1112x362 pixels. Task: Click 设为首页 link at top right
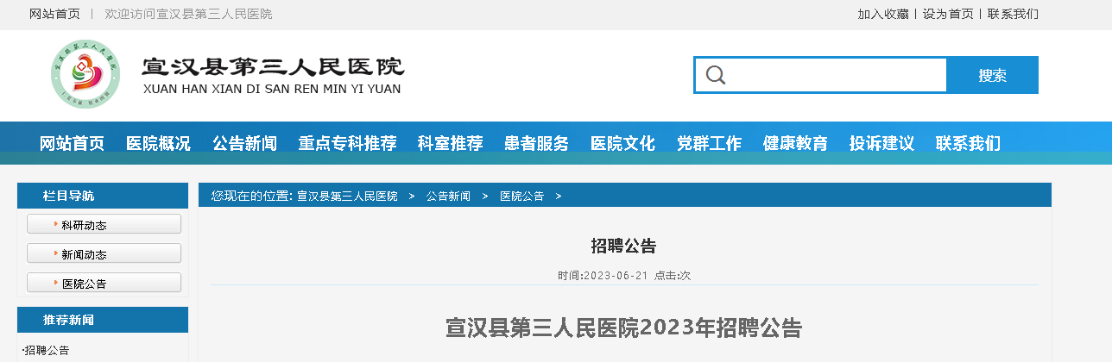click(948, 14)
